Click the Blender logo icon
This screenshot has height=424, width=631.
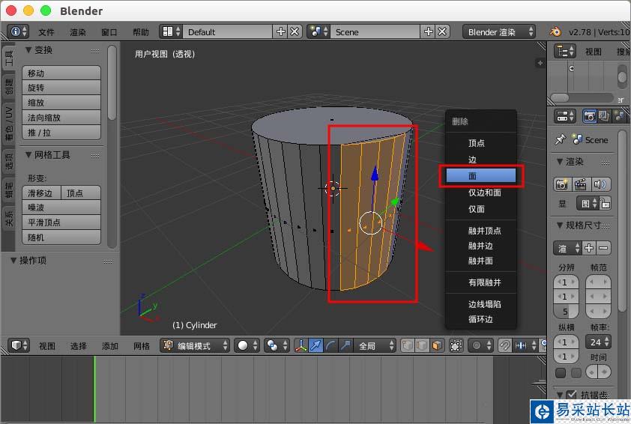click(556, 31)
